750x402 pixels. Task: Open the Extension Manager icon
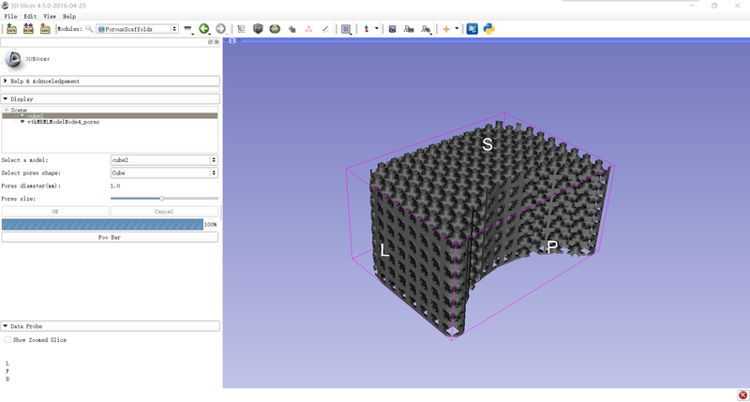[472, 29]
